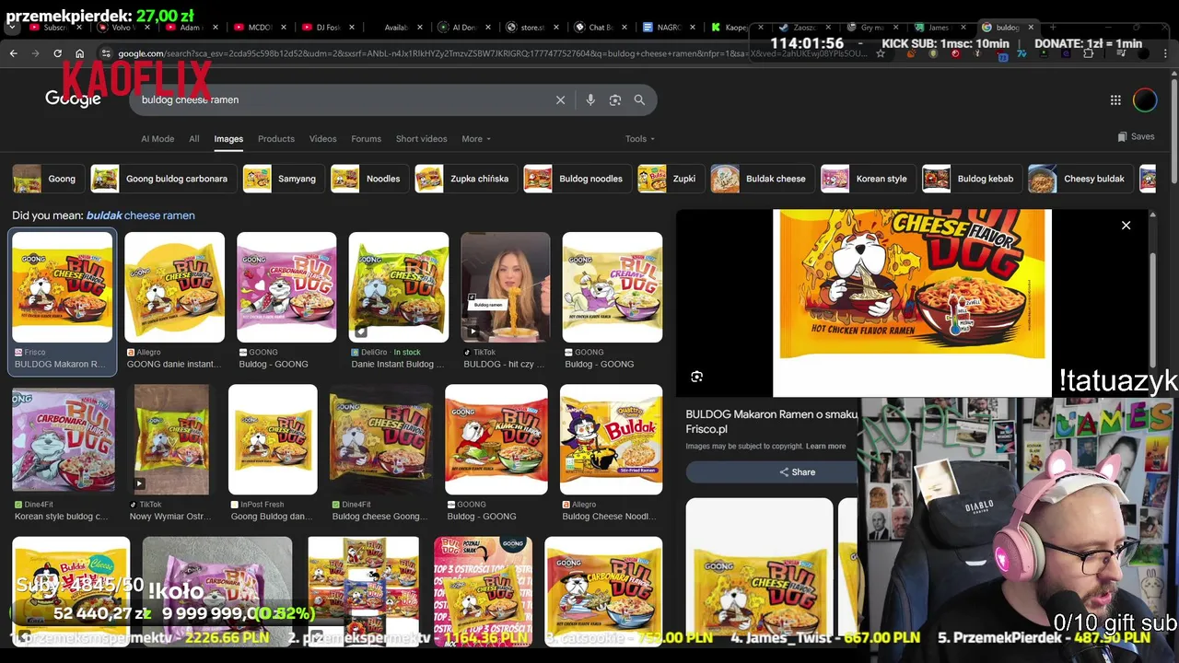Open the Tools dropdown
1179x663 pixels.
(640, 139)
